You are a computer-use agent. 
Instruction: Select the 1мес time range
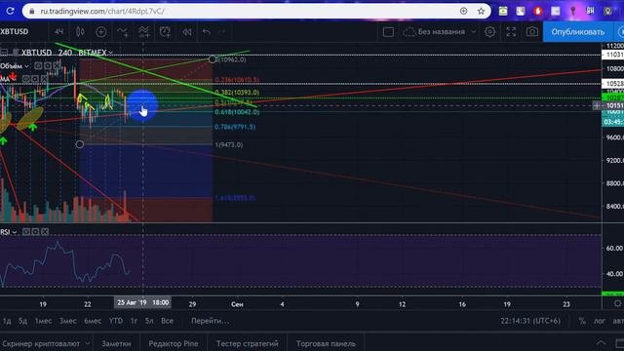43,321
